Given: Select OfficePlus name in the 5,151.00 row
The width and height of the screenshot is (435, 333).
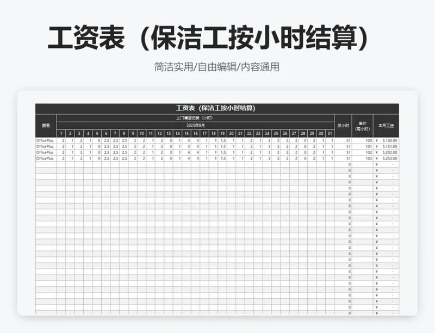Looking at the screenshot, I should pos(46,146).
